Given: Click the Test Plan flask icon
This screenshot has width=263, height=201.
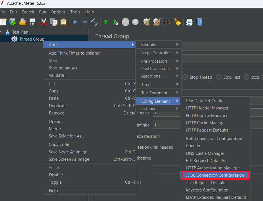Looking at the screenshot, I should tap(7, 32).
